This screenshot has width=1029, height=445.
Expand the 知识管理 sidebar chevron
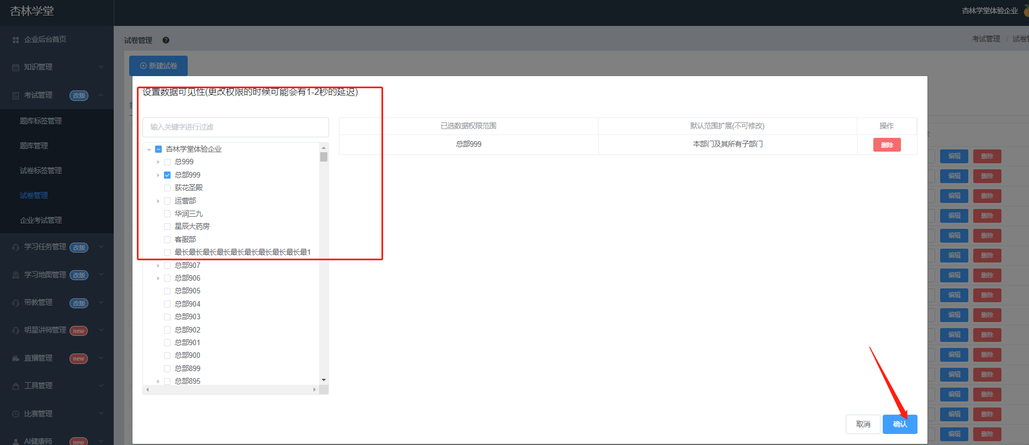[101, 67]
